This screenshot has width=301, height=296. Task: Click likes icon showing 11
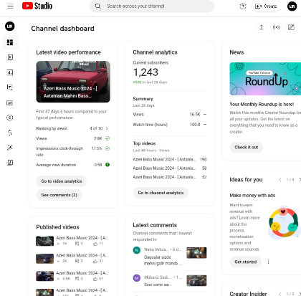coord(95,244)
